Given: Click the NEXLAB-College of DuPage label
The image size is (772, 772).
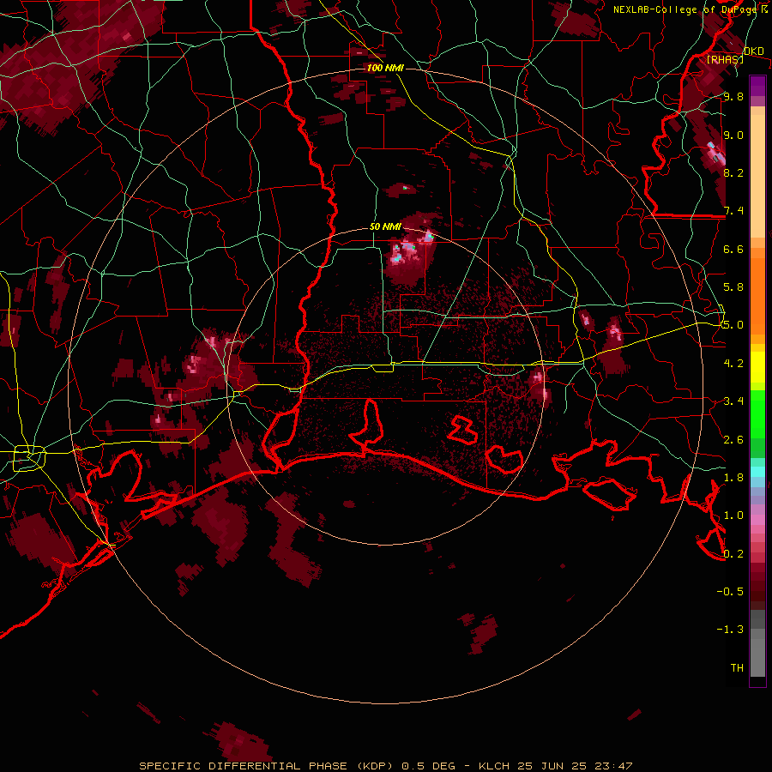Looking at the screenshot, I should [x=685, y=9].
